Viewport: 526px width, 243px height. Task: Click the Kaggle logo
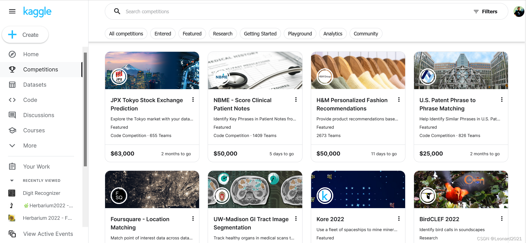pos(37,12)
